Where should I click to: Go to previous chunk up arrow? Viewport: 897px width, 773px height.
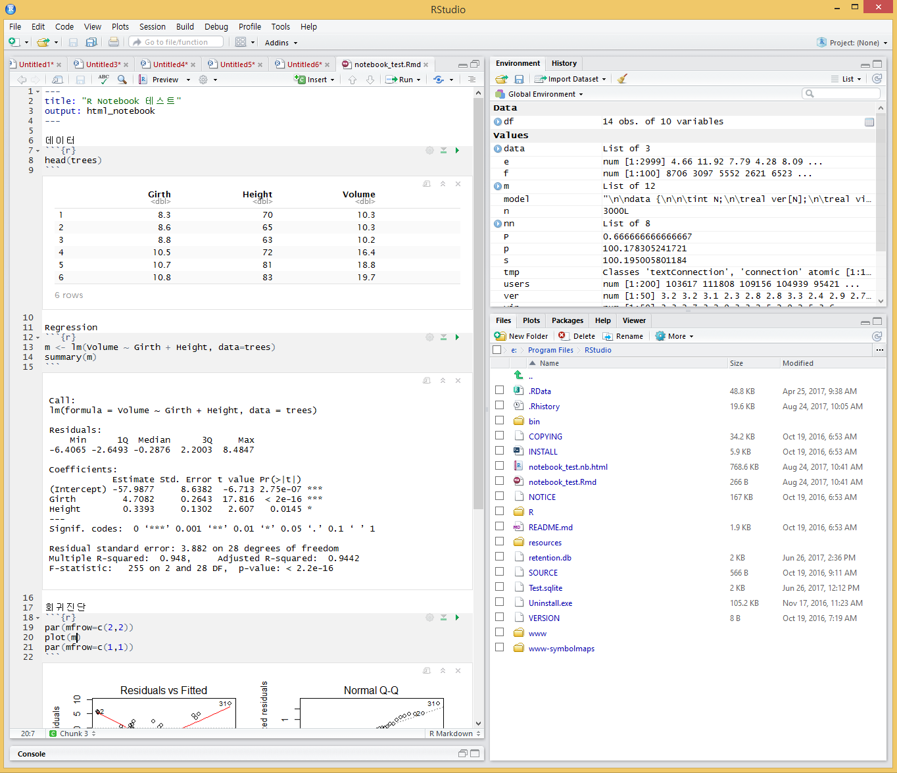click(352, 80)
